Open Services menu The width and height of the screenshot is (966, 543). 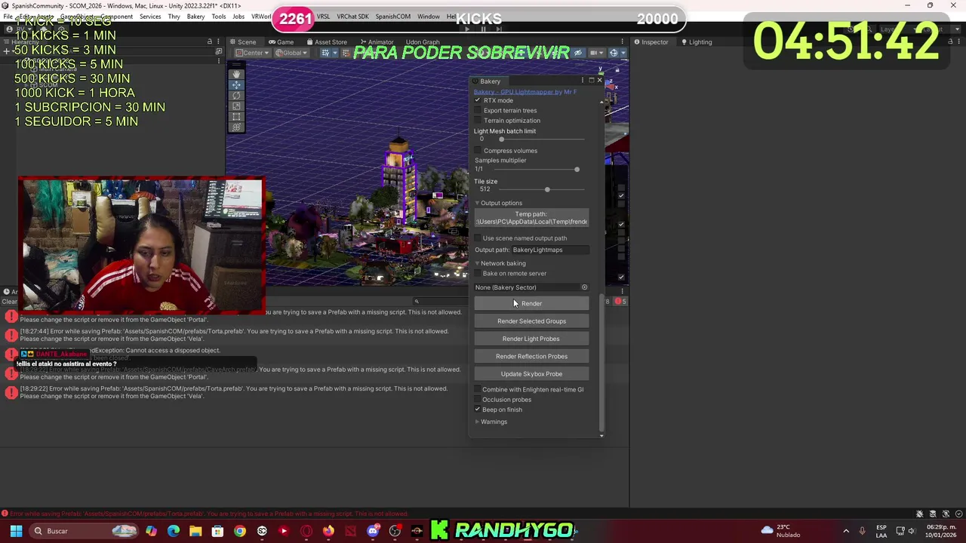point(150,17)
